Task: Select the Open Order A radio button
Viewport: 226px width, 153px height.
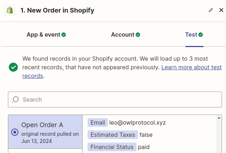Action: 15,132
